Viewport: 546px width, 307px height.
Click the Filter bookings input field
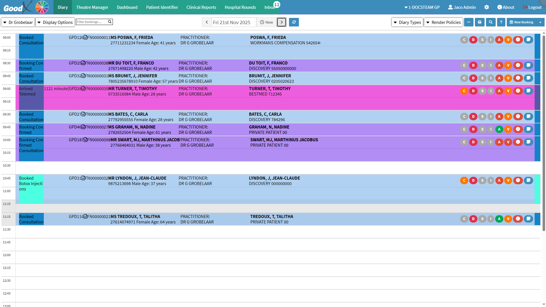(x=92, y=22)
